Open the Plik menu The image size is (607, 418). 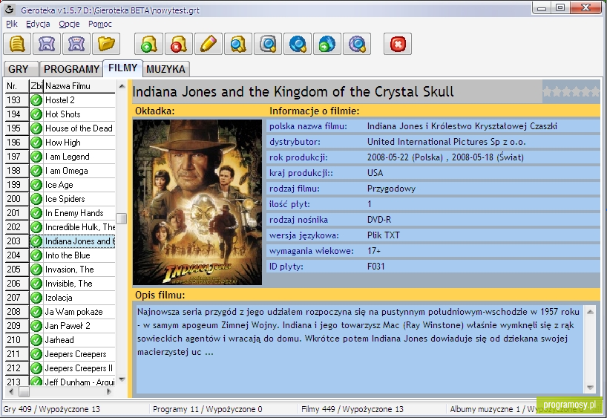[12, 24]
